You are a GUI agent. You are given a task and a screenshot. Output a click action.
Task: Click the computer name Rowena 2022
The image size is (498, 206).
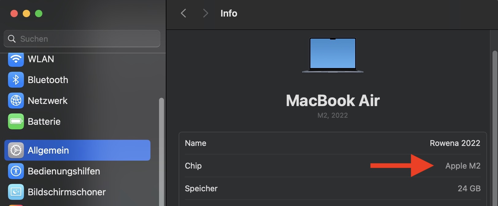(455, 143)
